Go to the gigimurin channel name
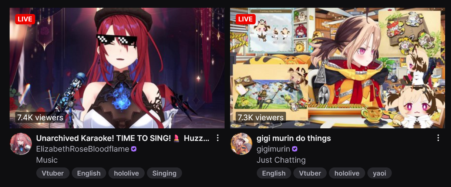 273,149
